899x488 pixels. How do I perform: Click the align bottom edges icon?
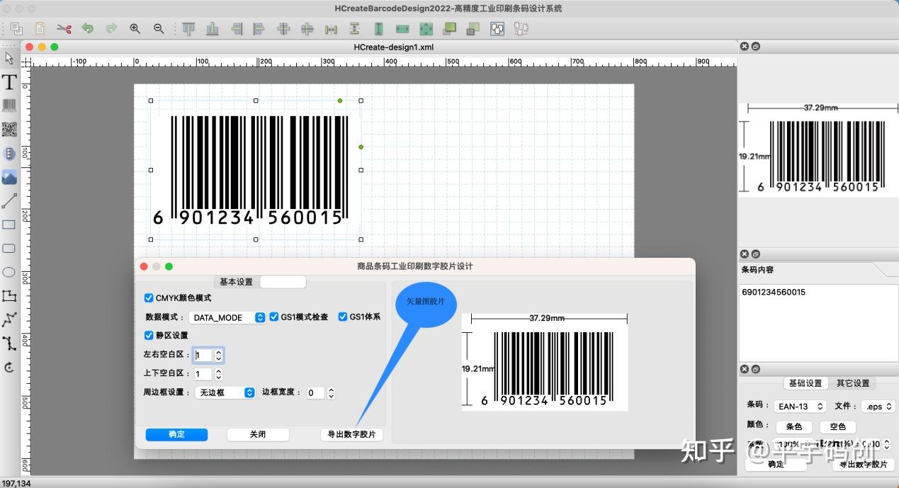tap(212, 29)
